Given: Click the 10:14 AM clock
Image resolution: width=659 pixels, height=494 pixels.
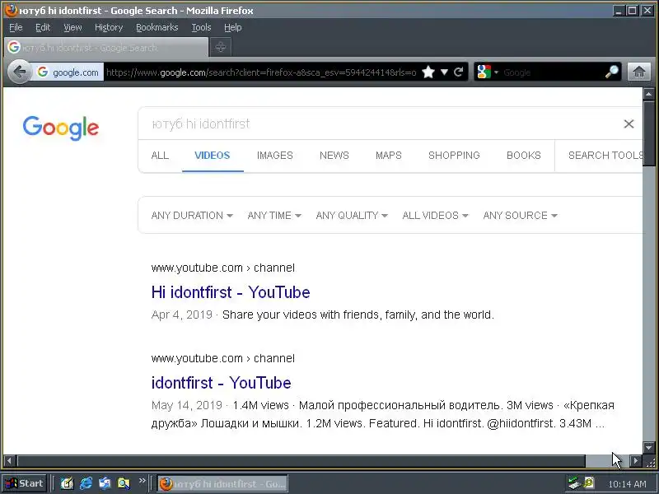Looking at the screenshot, I should click(x=627, y=484).
